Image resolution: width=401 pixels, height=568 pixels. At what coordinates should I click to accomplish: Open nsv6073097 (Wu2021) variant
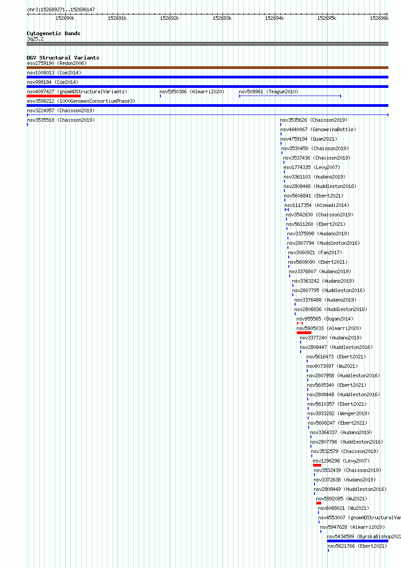tap(332, 366)
